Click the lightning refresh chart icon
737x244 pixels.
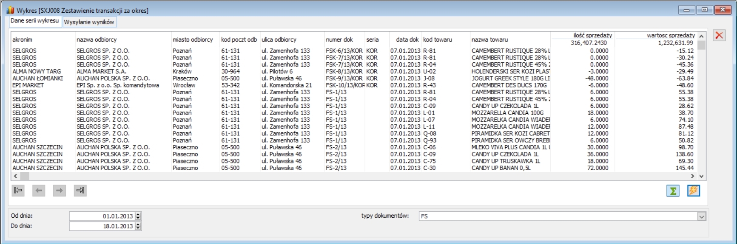pyautogui.click(x=694, y=191)
